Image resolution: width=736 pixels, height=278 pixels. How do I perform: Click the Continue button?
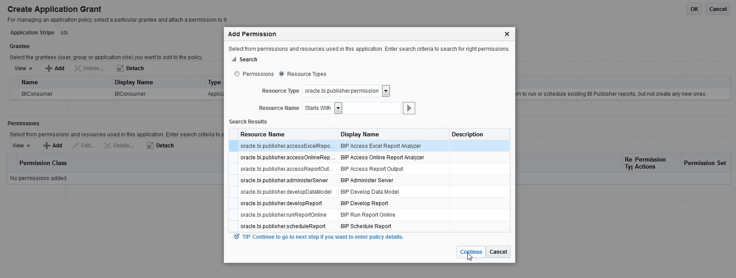point(471,252)
